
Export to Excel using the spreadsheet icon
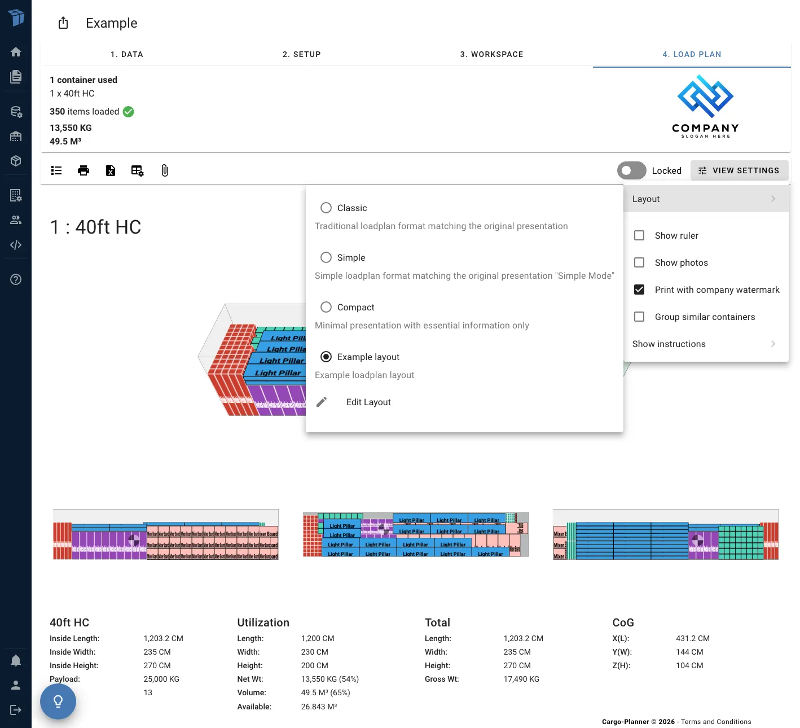pyautogui.click(x=110, y=170)
